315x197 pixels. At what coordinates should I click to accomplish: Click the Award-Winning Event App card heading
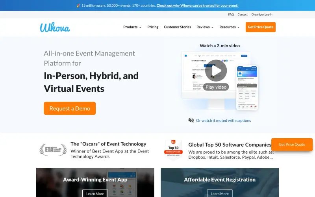click(95, 180)
